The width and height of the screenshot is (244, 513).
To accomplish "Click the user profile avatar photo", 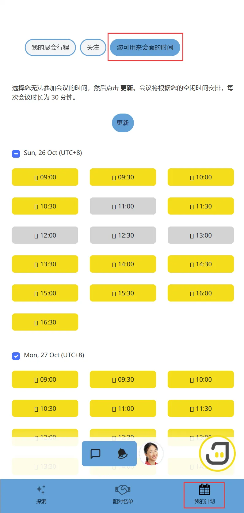I will 151,454.
